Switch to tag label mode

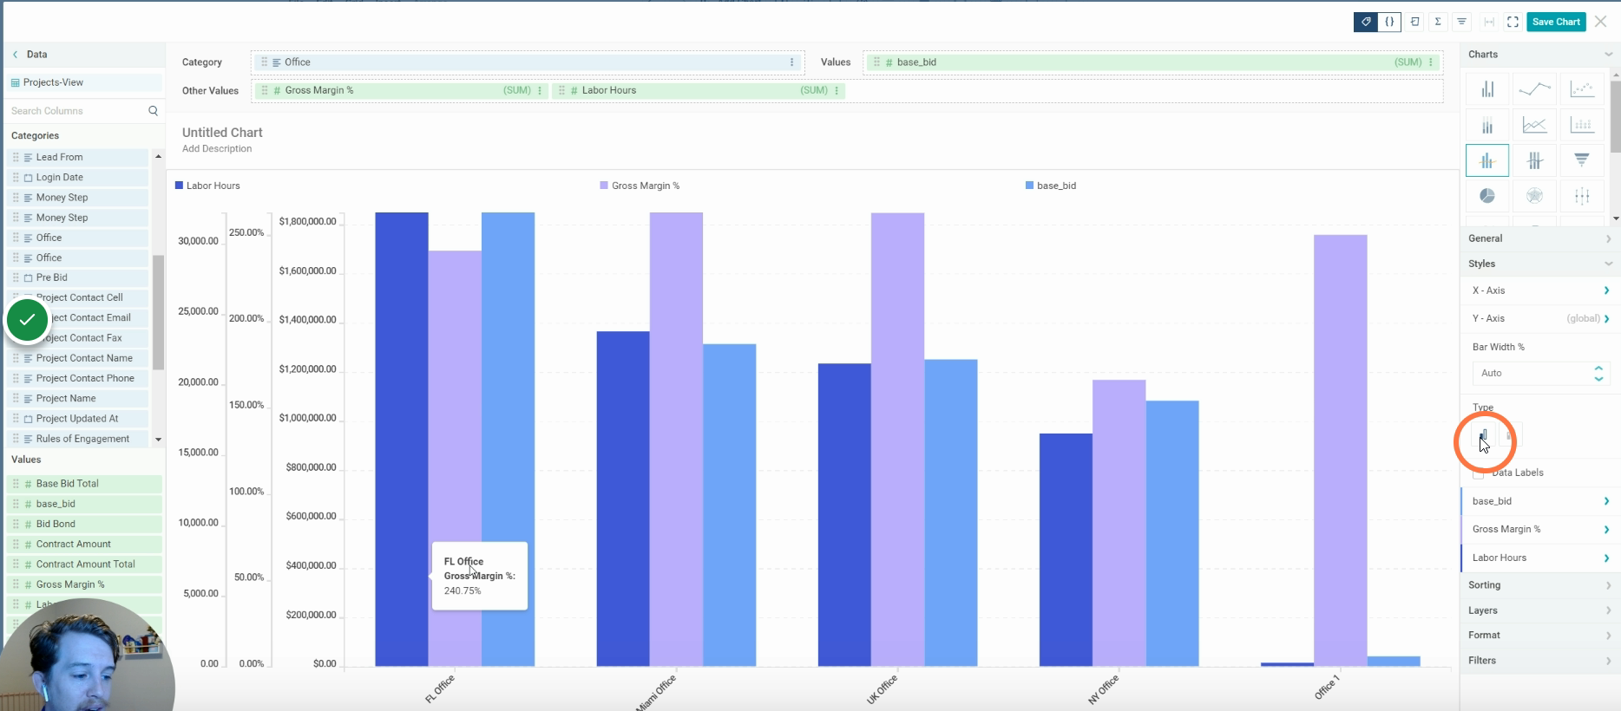[1366, 22]
